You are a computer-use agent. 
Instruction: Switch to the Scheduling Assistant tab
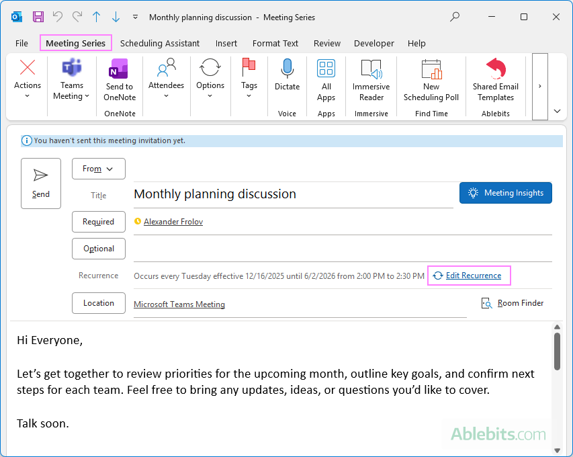[159, 43]
